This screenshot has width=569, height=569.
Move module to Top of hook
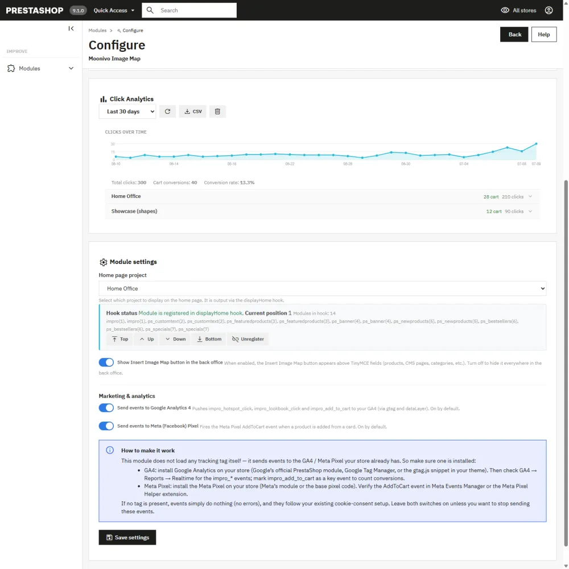[x=119, y=339]
